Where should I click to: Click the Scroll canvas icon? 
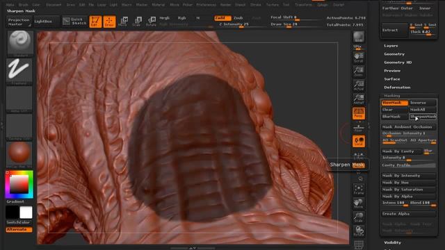click(359, 57)
